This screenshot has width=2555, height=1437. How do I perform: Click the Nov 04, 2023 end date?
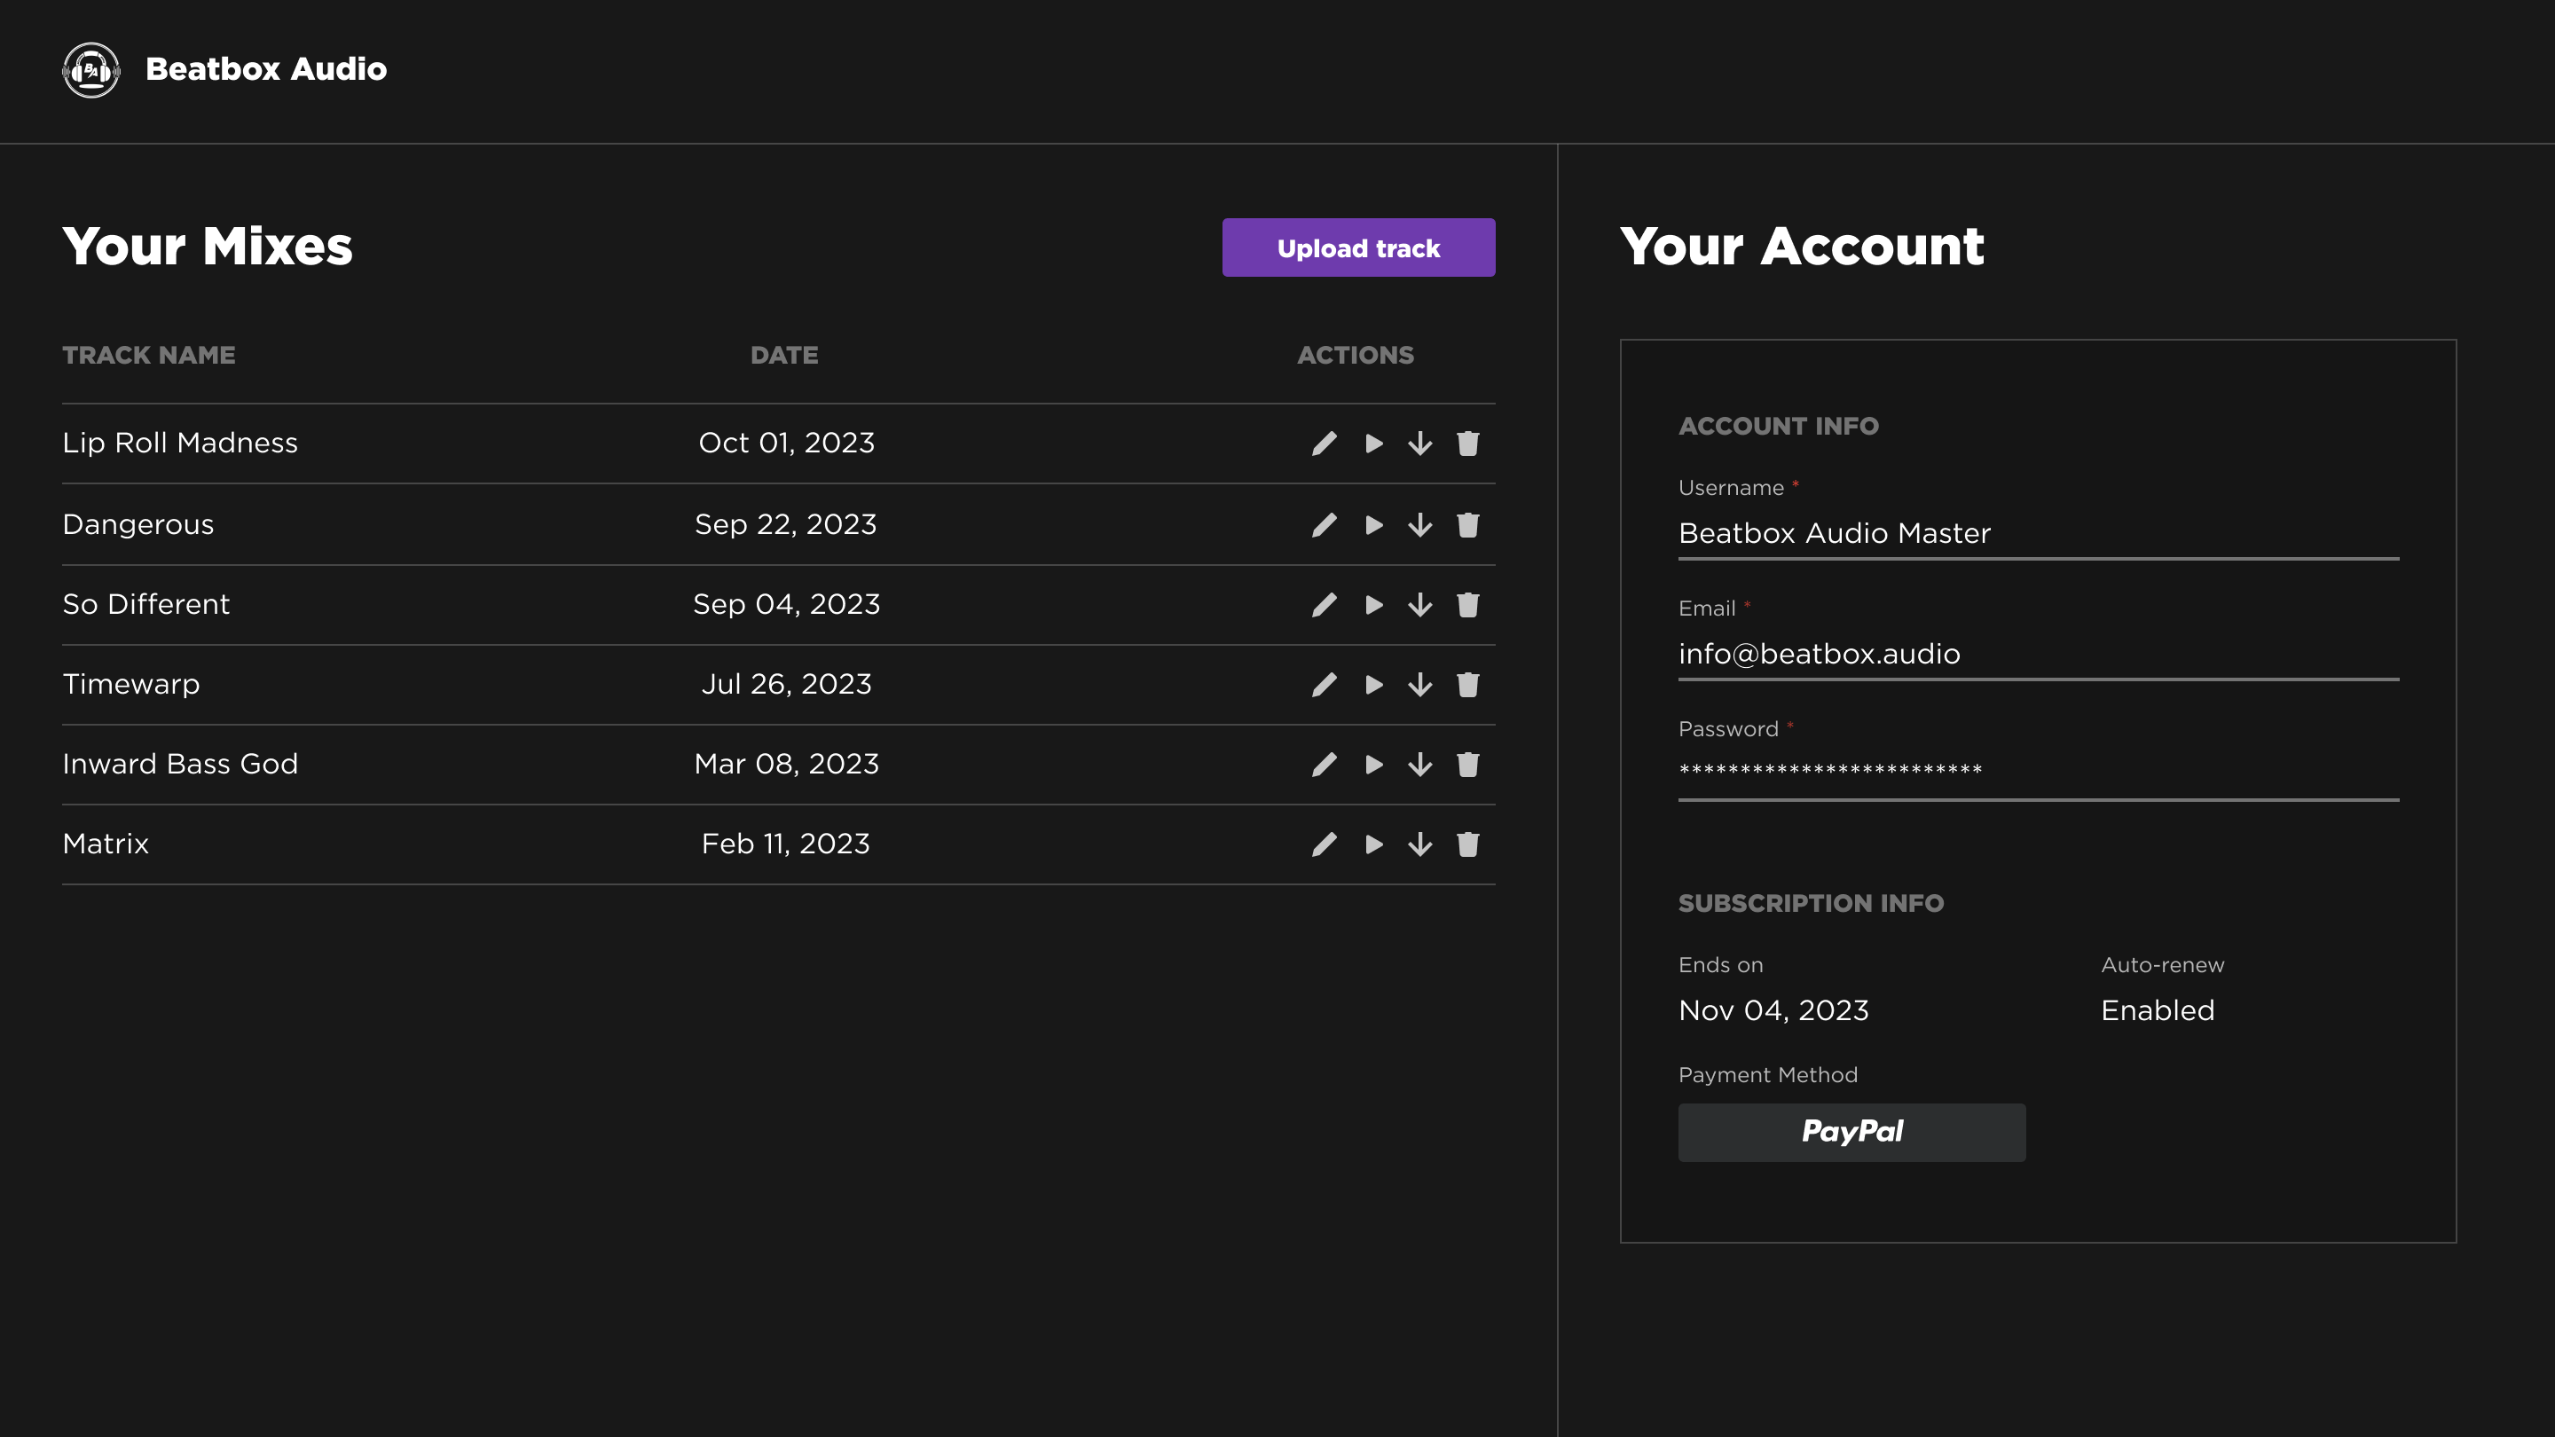[x=1773, y=1010]
